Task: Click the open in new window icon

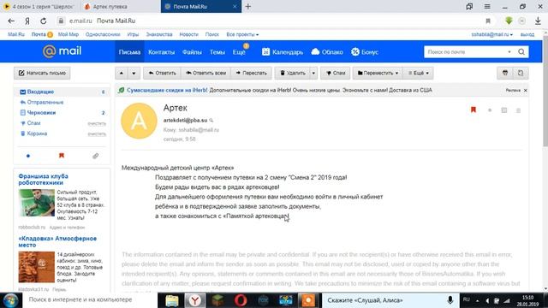Action: click(521, 73)
